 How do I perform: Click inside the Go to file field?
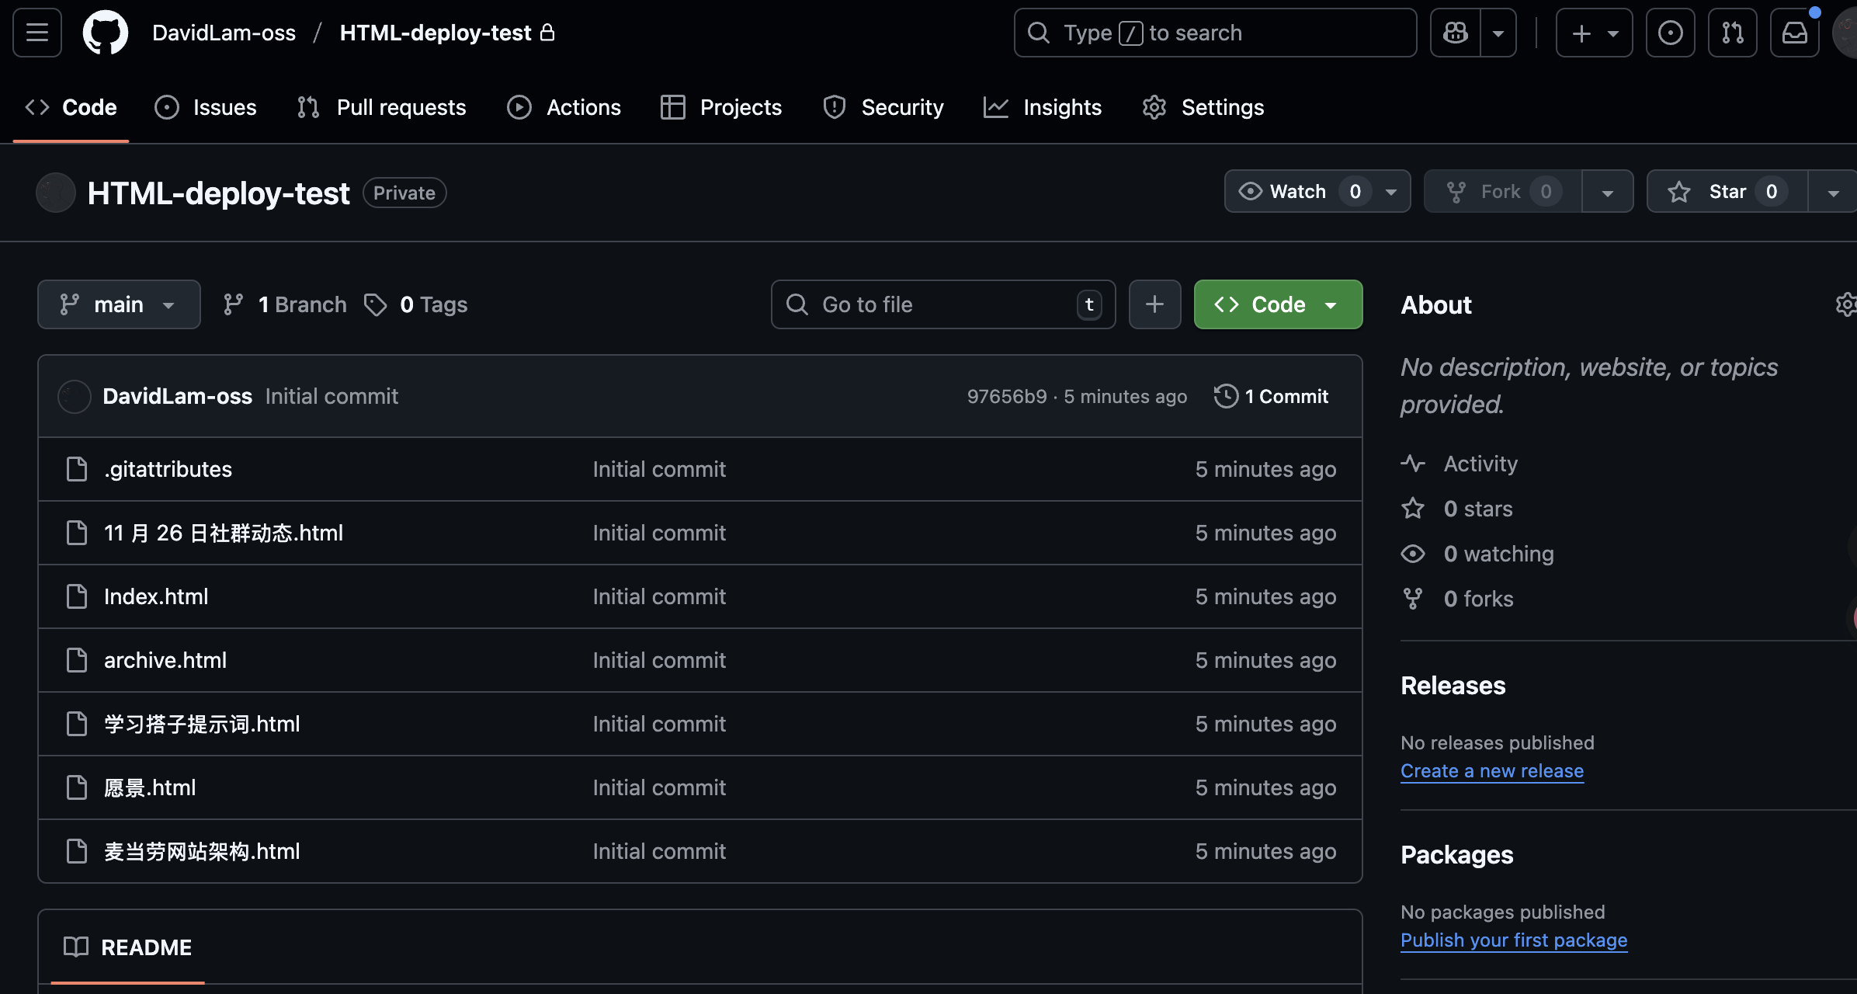(932, 304)
